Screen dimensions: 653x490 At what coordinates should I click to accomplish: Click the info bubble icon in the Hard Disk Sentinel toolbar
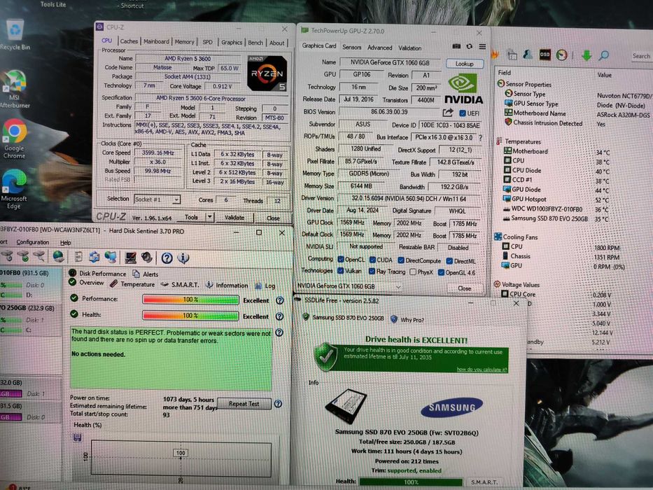183,258
